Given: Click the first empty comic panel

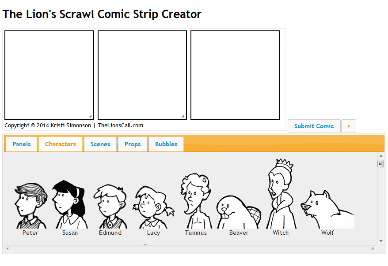Looking at the screenshot, I should pyautogui.click(x=49, y=75).
